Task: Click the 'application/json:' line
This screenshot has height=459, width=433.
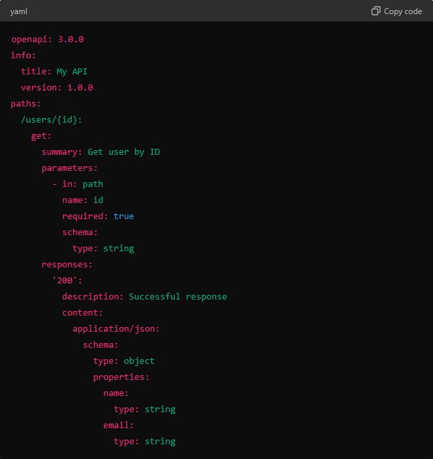Action: coord(116,329)
